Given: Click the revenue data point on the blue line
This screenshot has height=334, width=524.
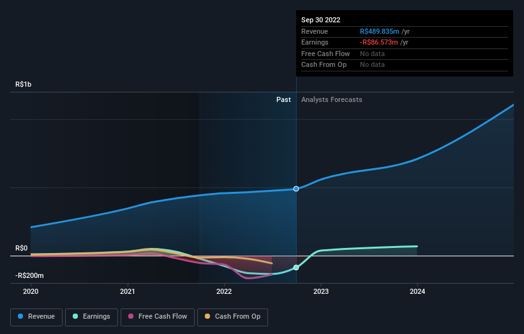Looking at the screenshot, I should pyautogui.click(x=296, y=189).
